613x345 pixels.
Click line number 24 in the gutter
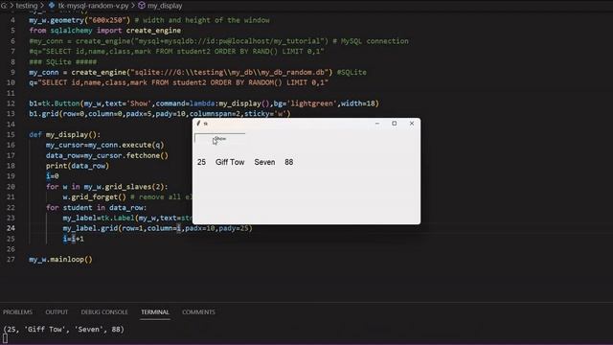(x=11, y=228)
